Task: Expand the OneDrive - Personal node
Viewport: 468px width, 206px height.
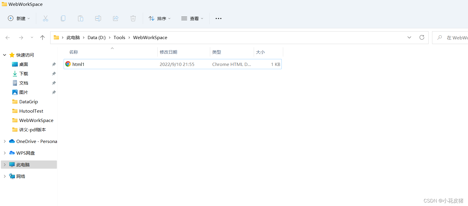Action: click(x=5, y=141)
